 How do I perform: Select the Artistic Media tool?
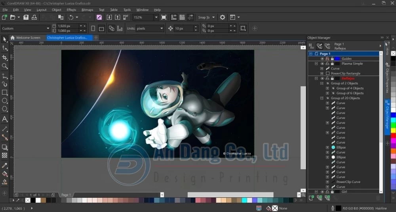pos(4,84)
